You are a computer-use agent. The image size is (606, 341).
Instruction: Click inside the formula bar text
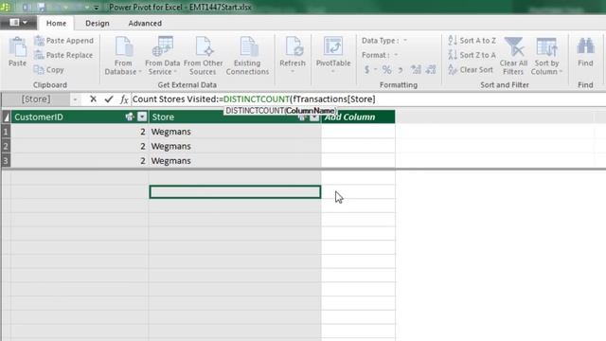point(254,99)
